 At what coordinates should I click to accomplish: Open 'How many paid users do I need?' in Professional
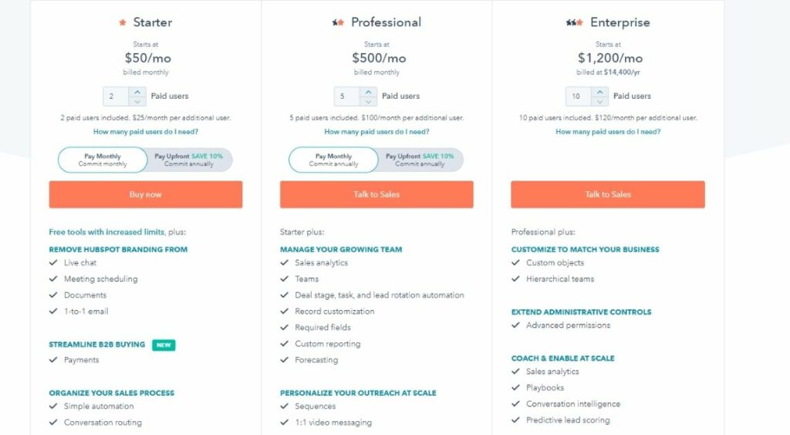[376, 131]
